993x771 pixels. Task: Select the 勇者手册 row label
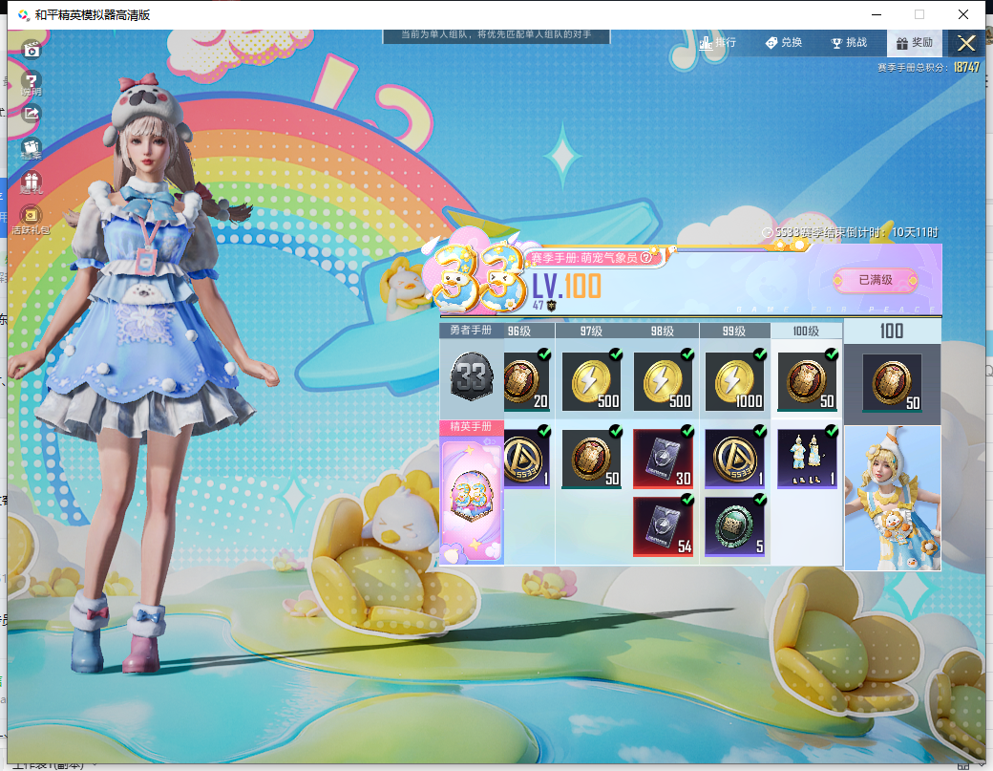(471, 330)
